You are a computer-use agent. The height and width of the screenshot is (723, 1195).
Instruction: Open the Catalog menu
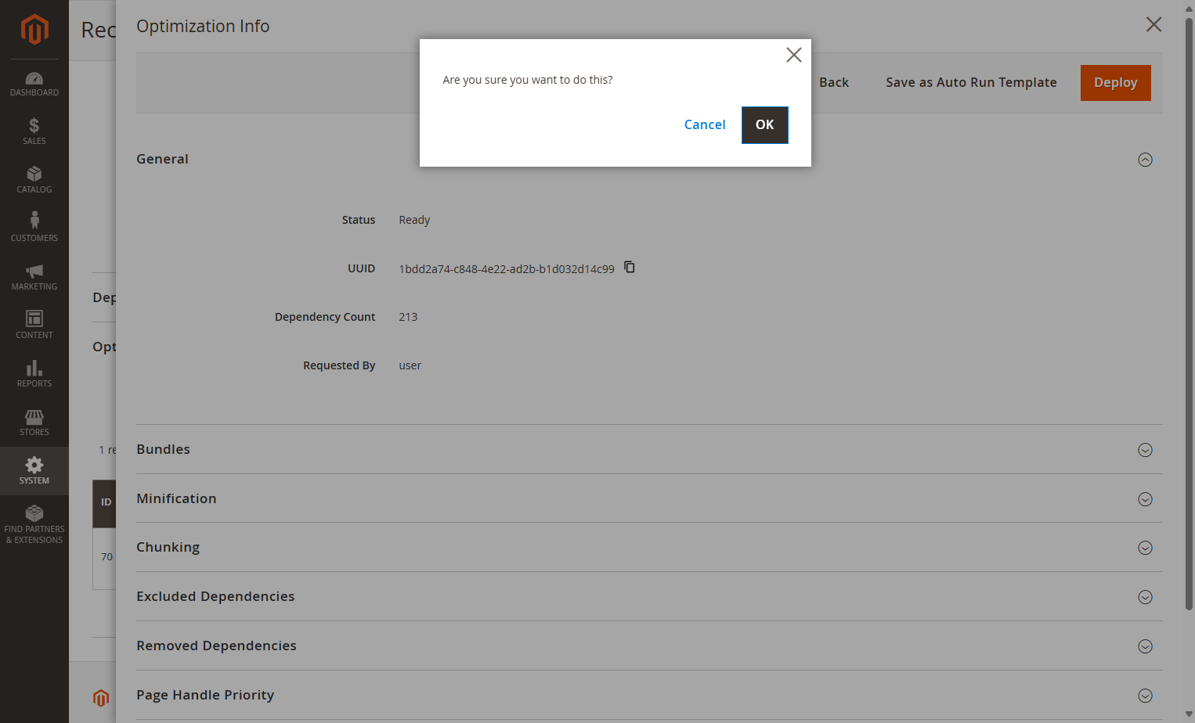pos(34,180)
